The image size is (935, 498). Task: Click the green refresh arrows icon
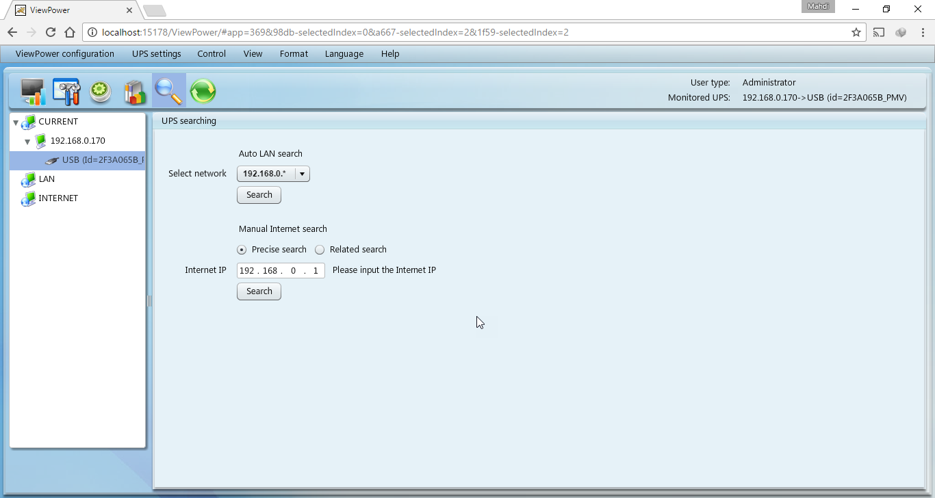point(203,91)
